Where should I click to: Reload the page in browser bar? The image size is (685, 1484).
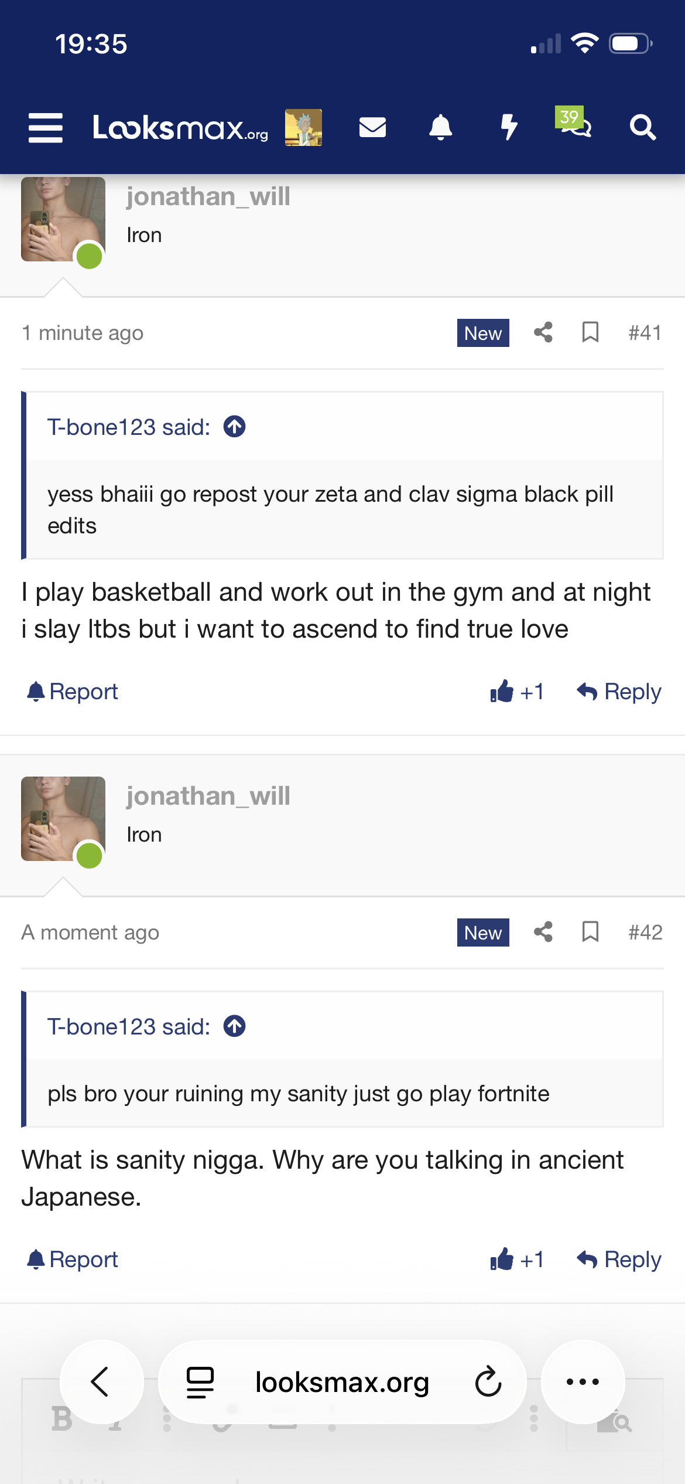tap(488, 1382)
